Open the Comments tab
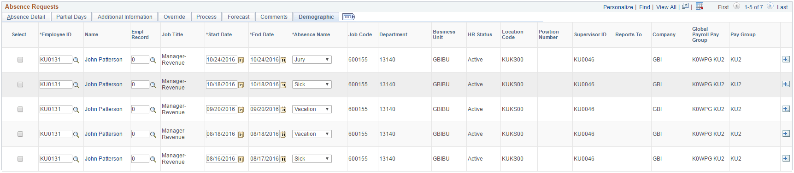Image resolution: width=794 pixels, height=173 pixels. (274, 17)
